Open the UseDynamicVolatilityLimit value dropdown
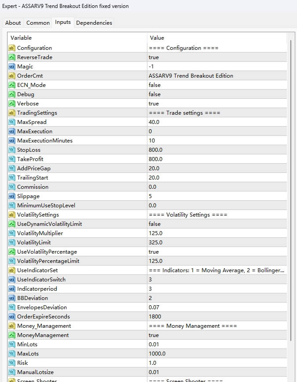The image size is (297, 382). coord(216,224)
